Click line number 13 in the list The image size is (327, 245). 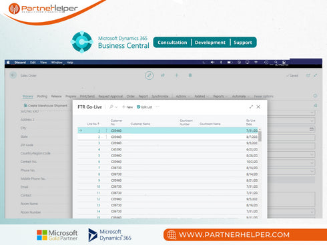pos(98,205)
